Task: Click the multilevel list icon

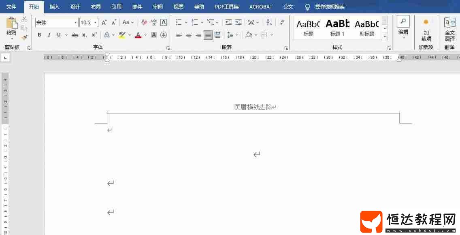Action: tap(211, 22)
